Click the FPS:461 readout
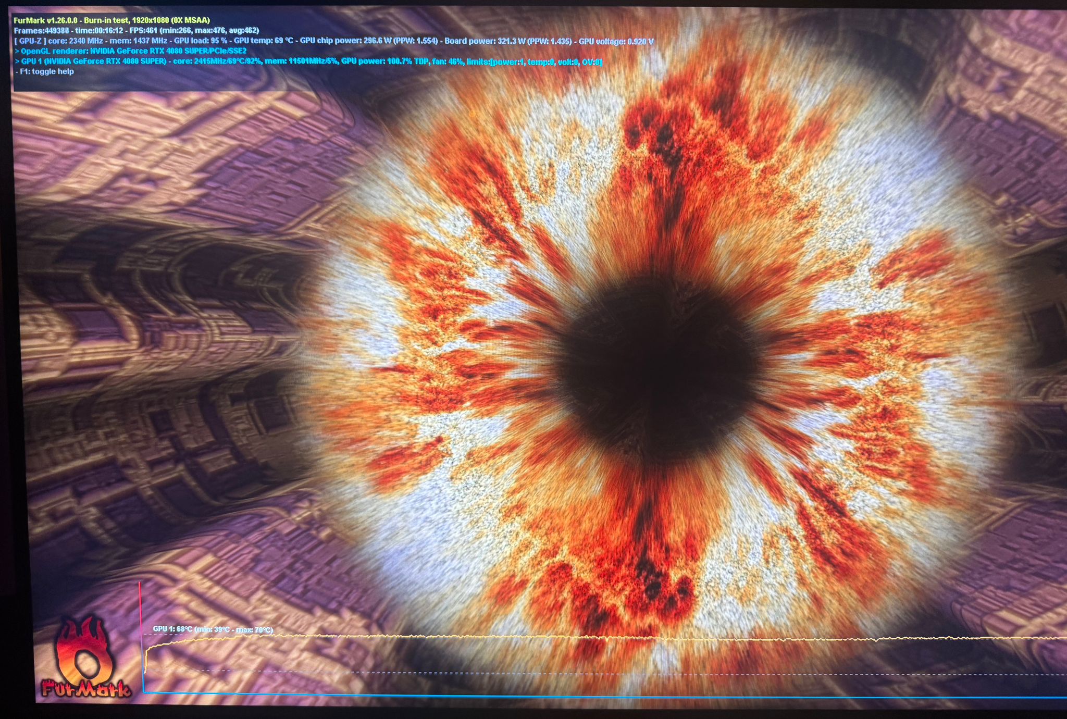 point(144,31)
